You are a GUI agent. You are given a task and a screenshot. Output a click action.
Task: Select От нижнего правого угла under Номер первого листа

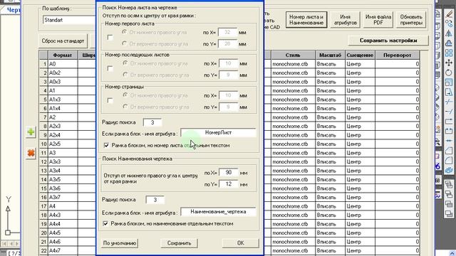click(x=125, y=32)
